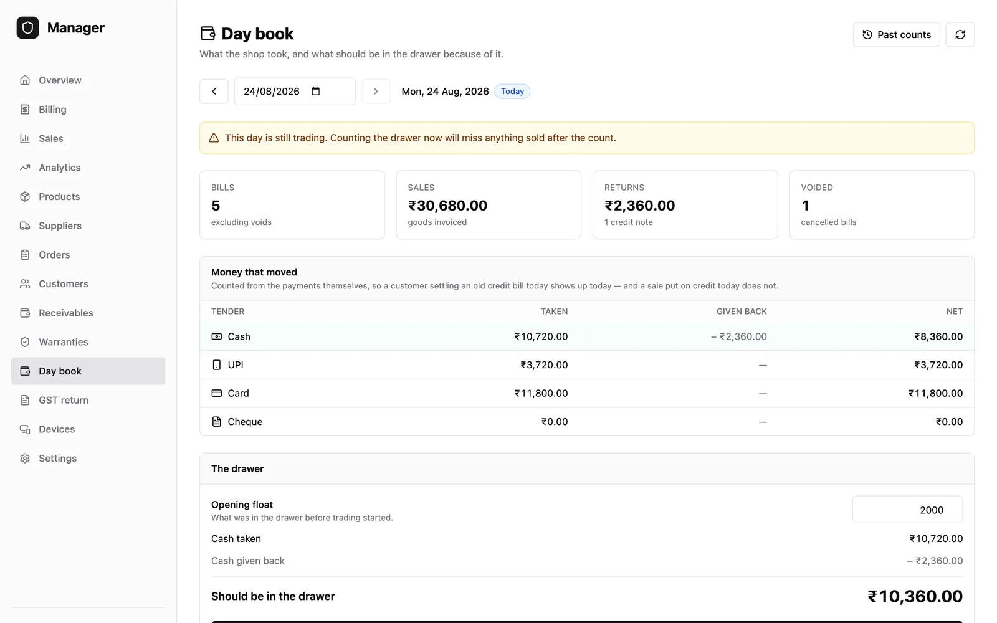This screenshot has width=997, height=623.
Task: Go to the next day with right chevron
Action: click(376, 92)
